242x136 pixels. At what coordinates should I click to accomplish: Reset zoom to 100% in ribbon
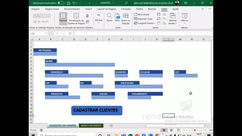pos(117,17)
